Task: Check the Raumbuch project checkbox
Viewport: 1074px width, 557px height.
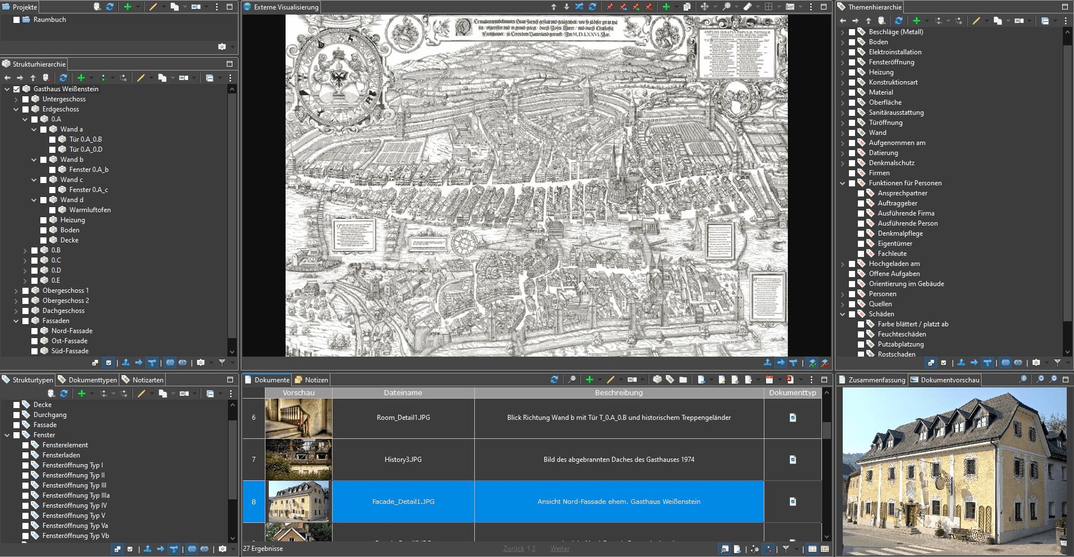Action: click(x=17, y=20)
